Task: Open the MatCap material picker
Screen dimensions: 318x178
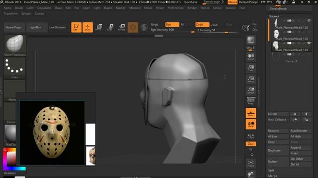Action: pos(10,135)
